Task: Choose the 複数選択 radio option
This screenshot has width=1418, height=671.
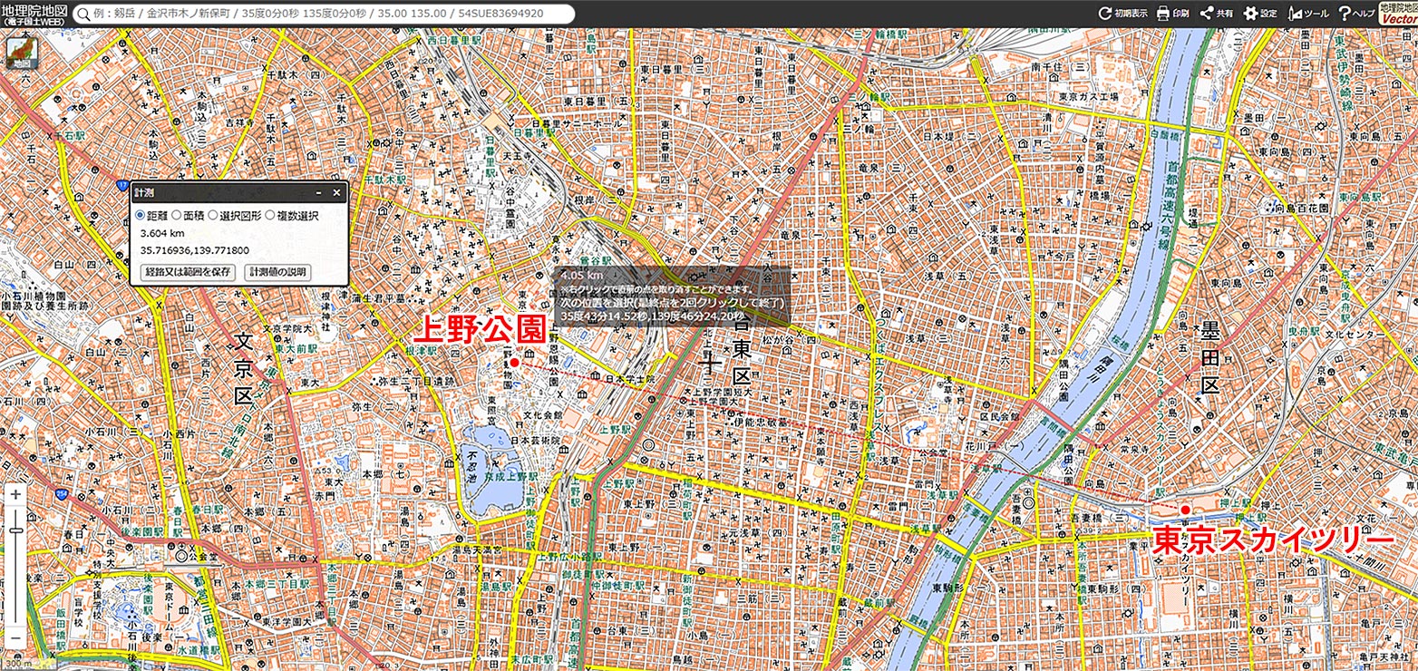Action: pos(270,216)
